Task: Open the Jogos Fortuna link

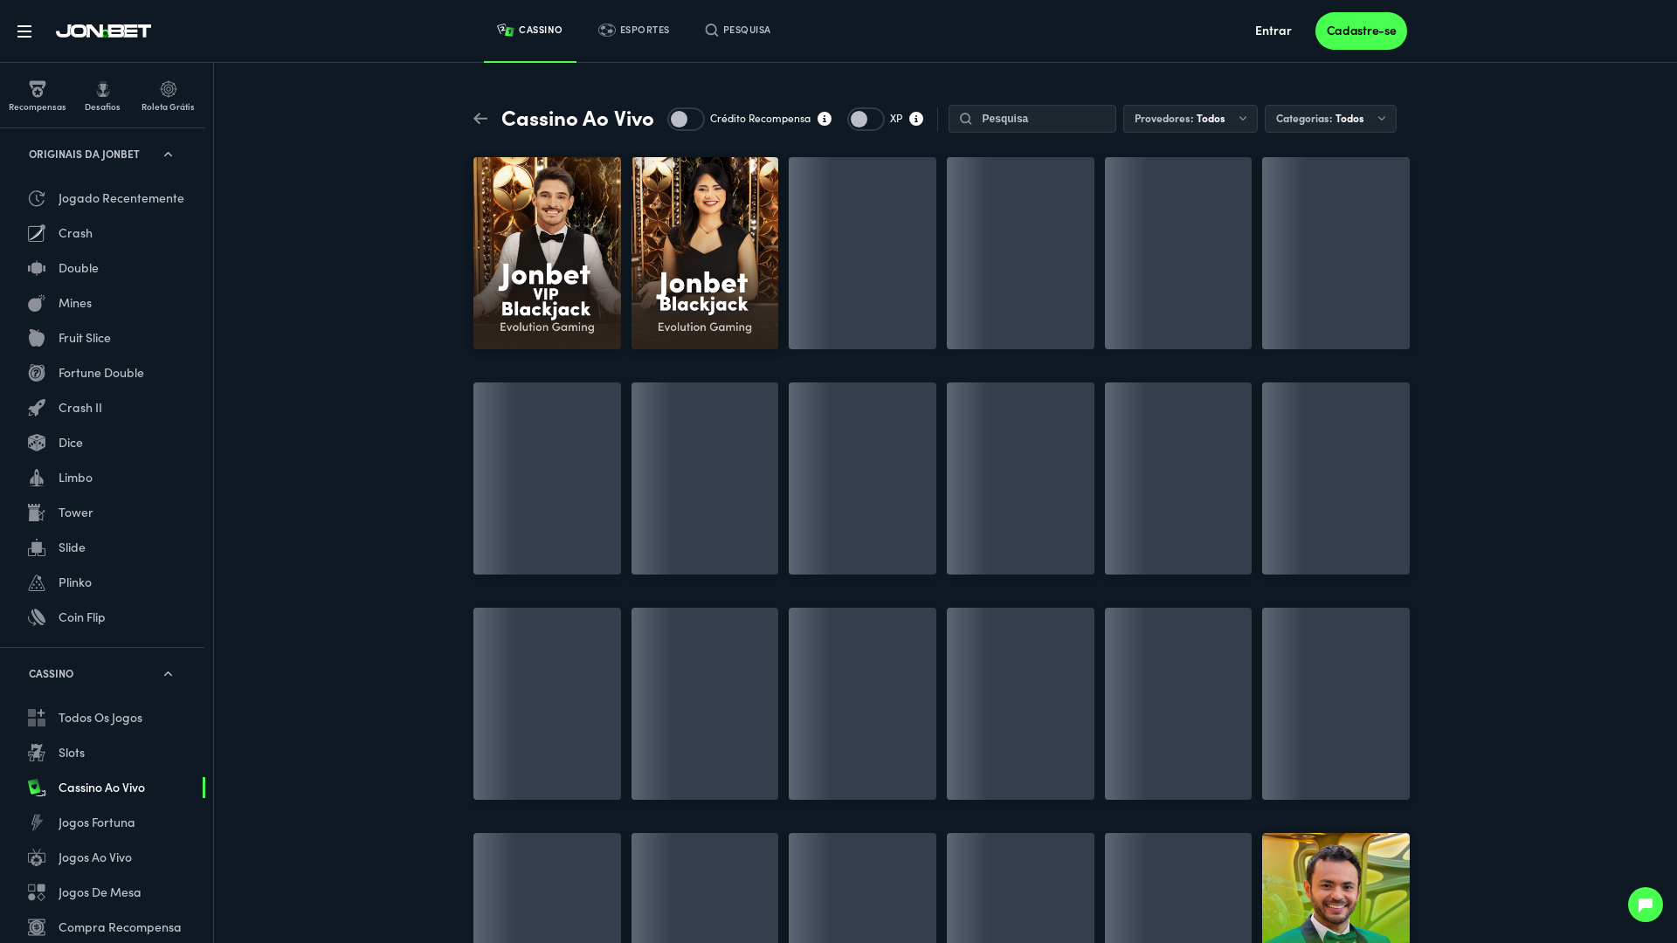Action: coord(97,823)
